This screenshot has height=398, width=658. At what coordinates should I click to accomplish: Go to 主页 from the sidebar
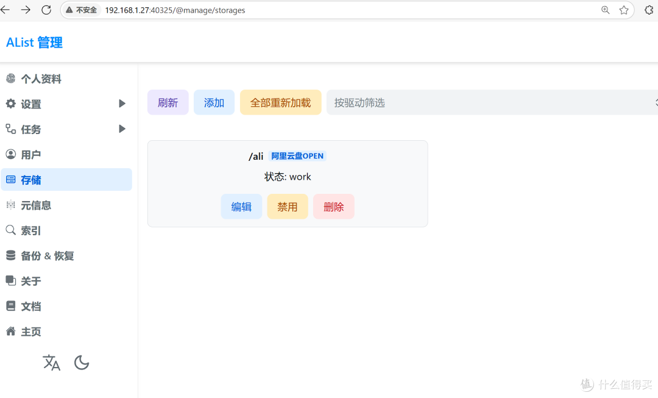coord(66,331)
